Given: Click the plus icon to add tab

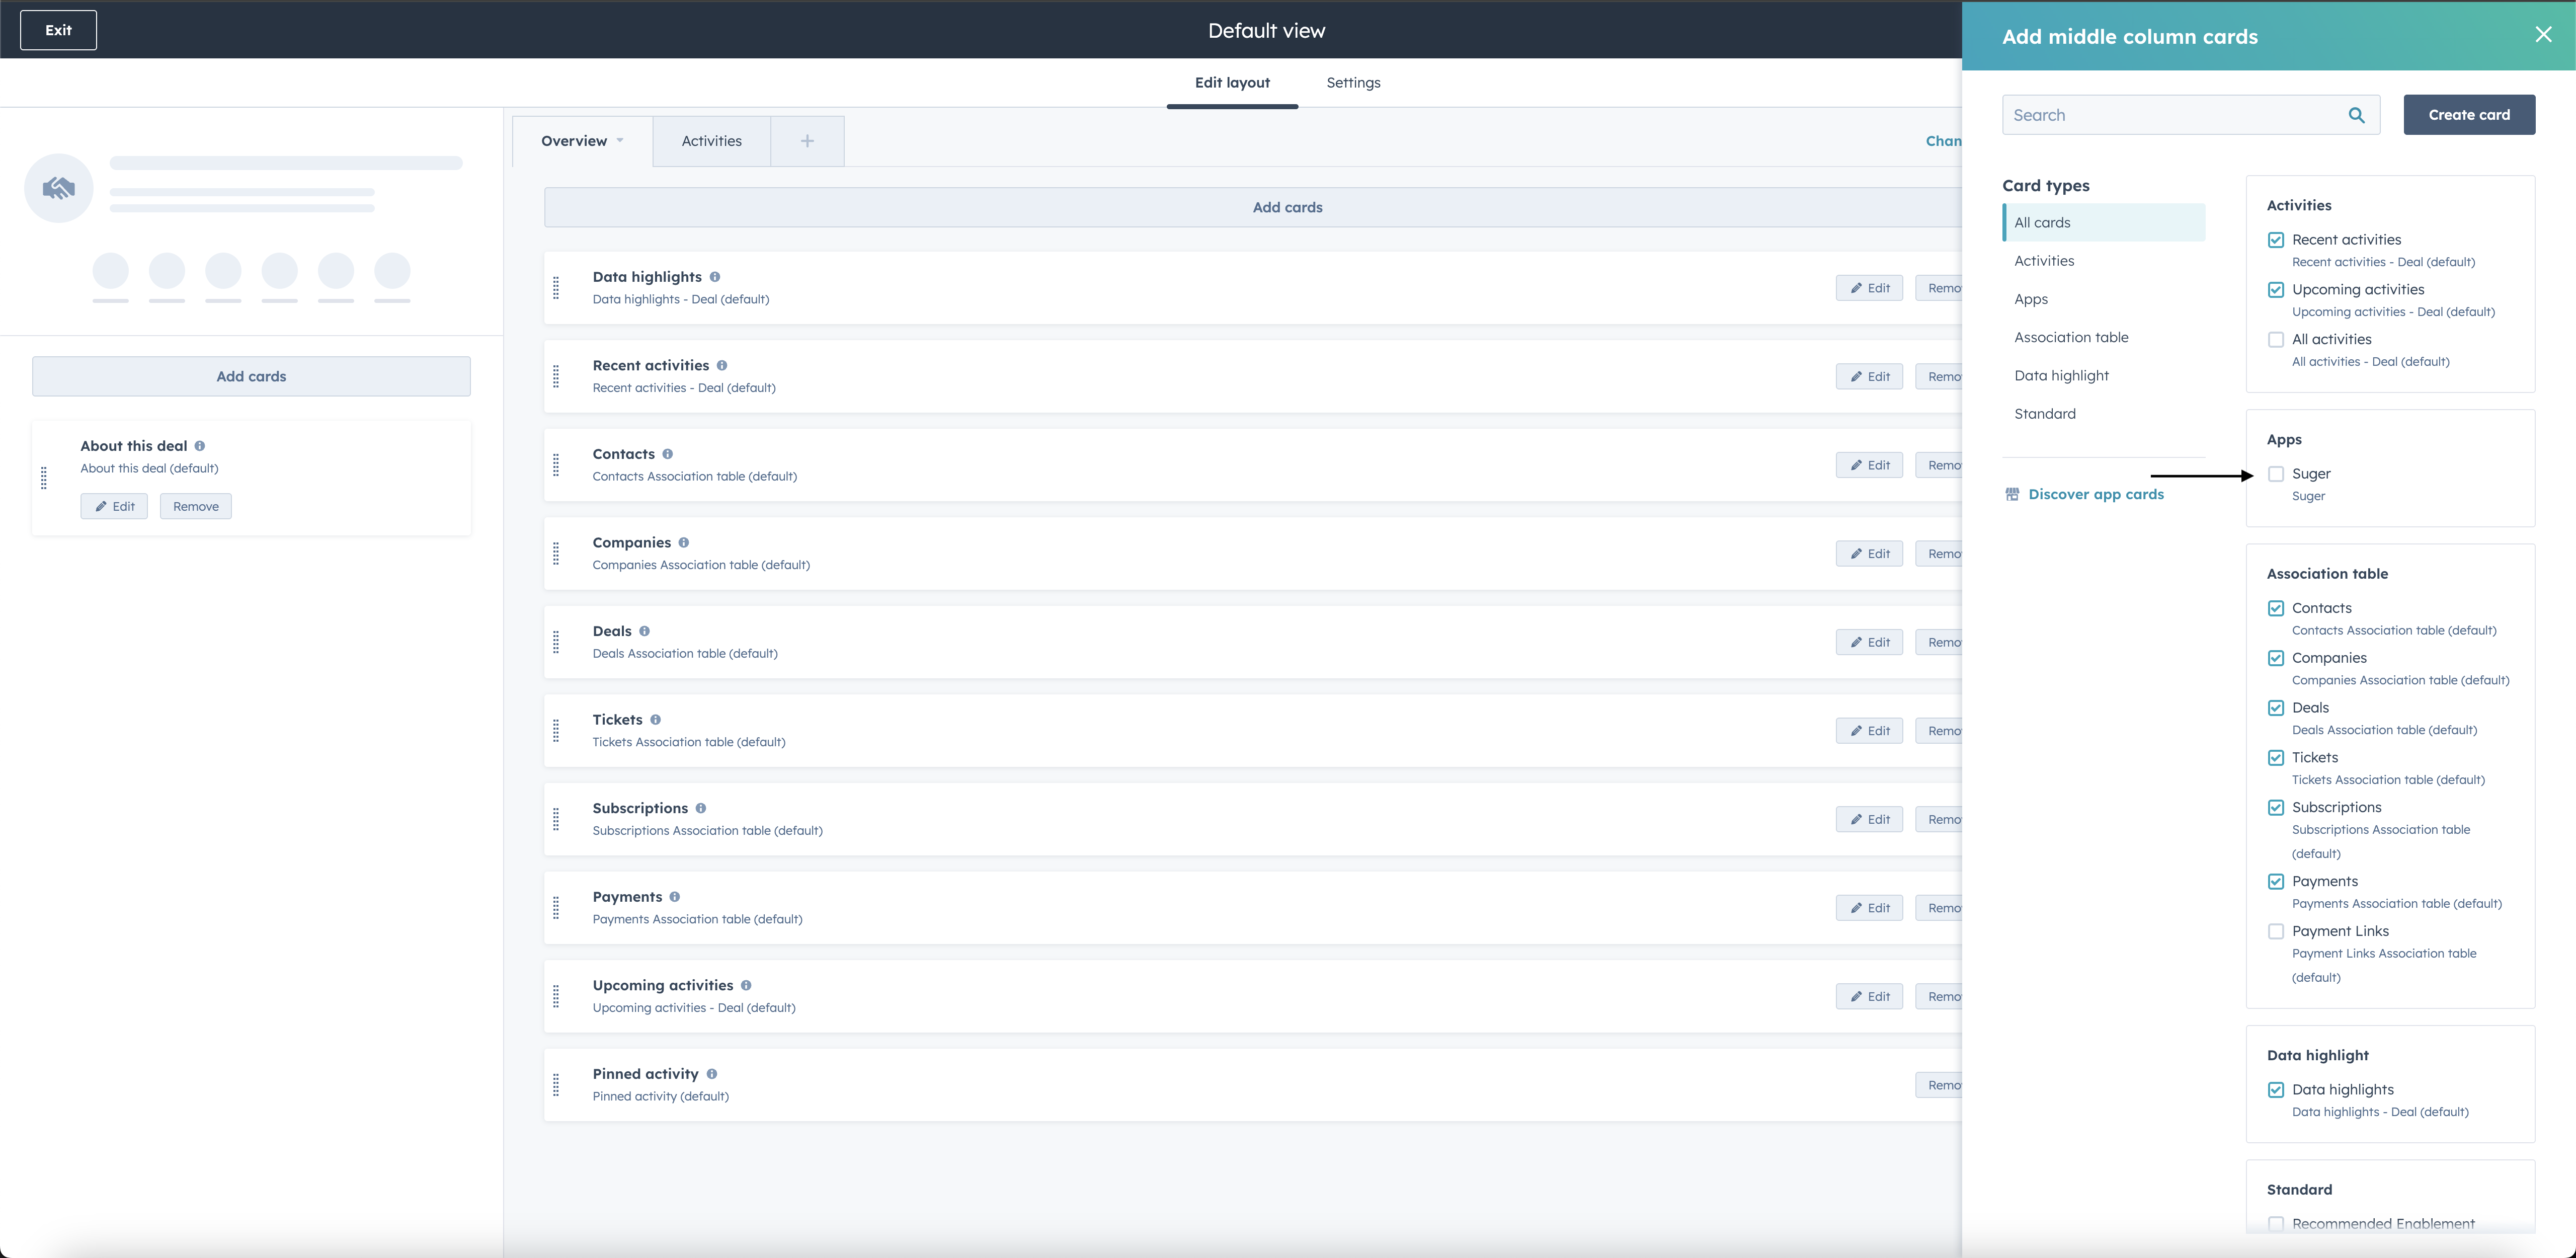Looking at the screenshot, I should pyautogui.click(x=807, y=141).
